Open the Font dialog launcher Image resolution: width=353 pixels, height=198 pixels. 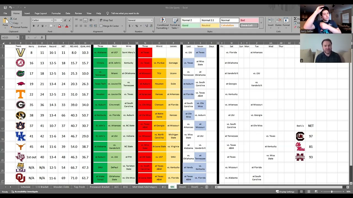(x=71, y=32)
